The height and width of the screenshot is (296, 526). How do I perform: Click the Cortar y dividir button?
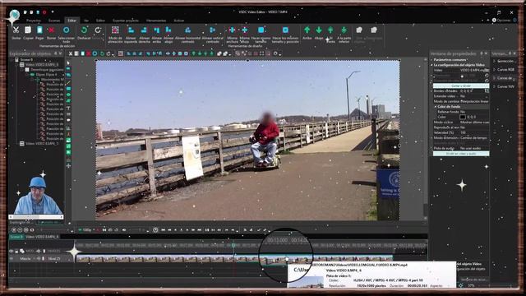[x=460, y=86]
